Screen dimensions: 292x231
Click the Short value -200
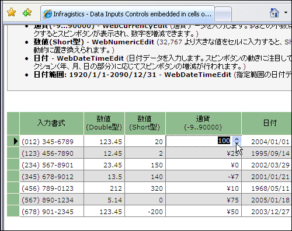coord(145,211)
